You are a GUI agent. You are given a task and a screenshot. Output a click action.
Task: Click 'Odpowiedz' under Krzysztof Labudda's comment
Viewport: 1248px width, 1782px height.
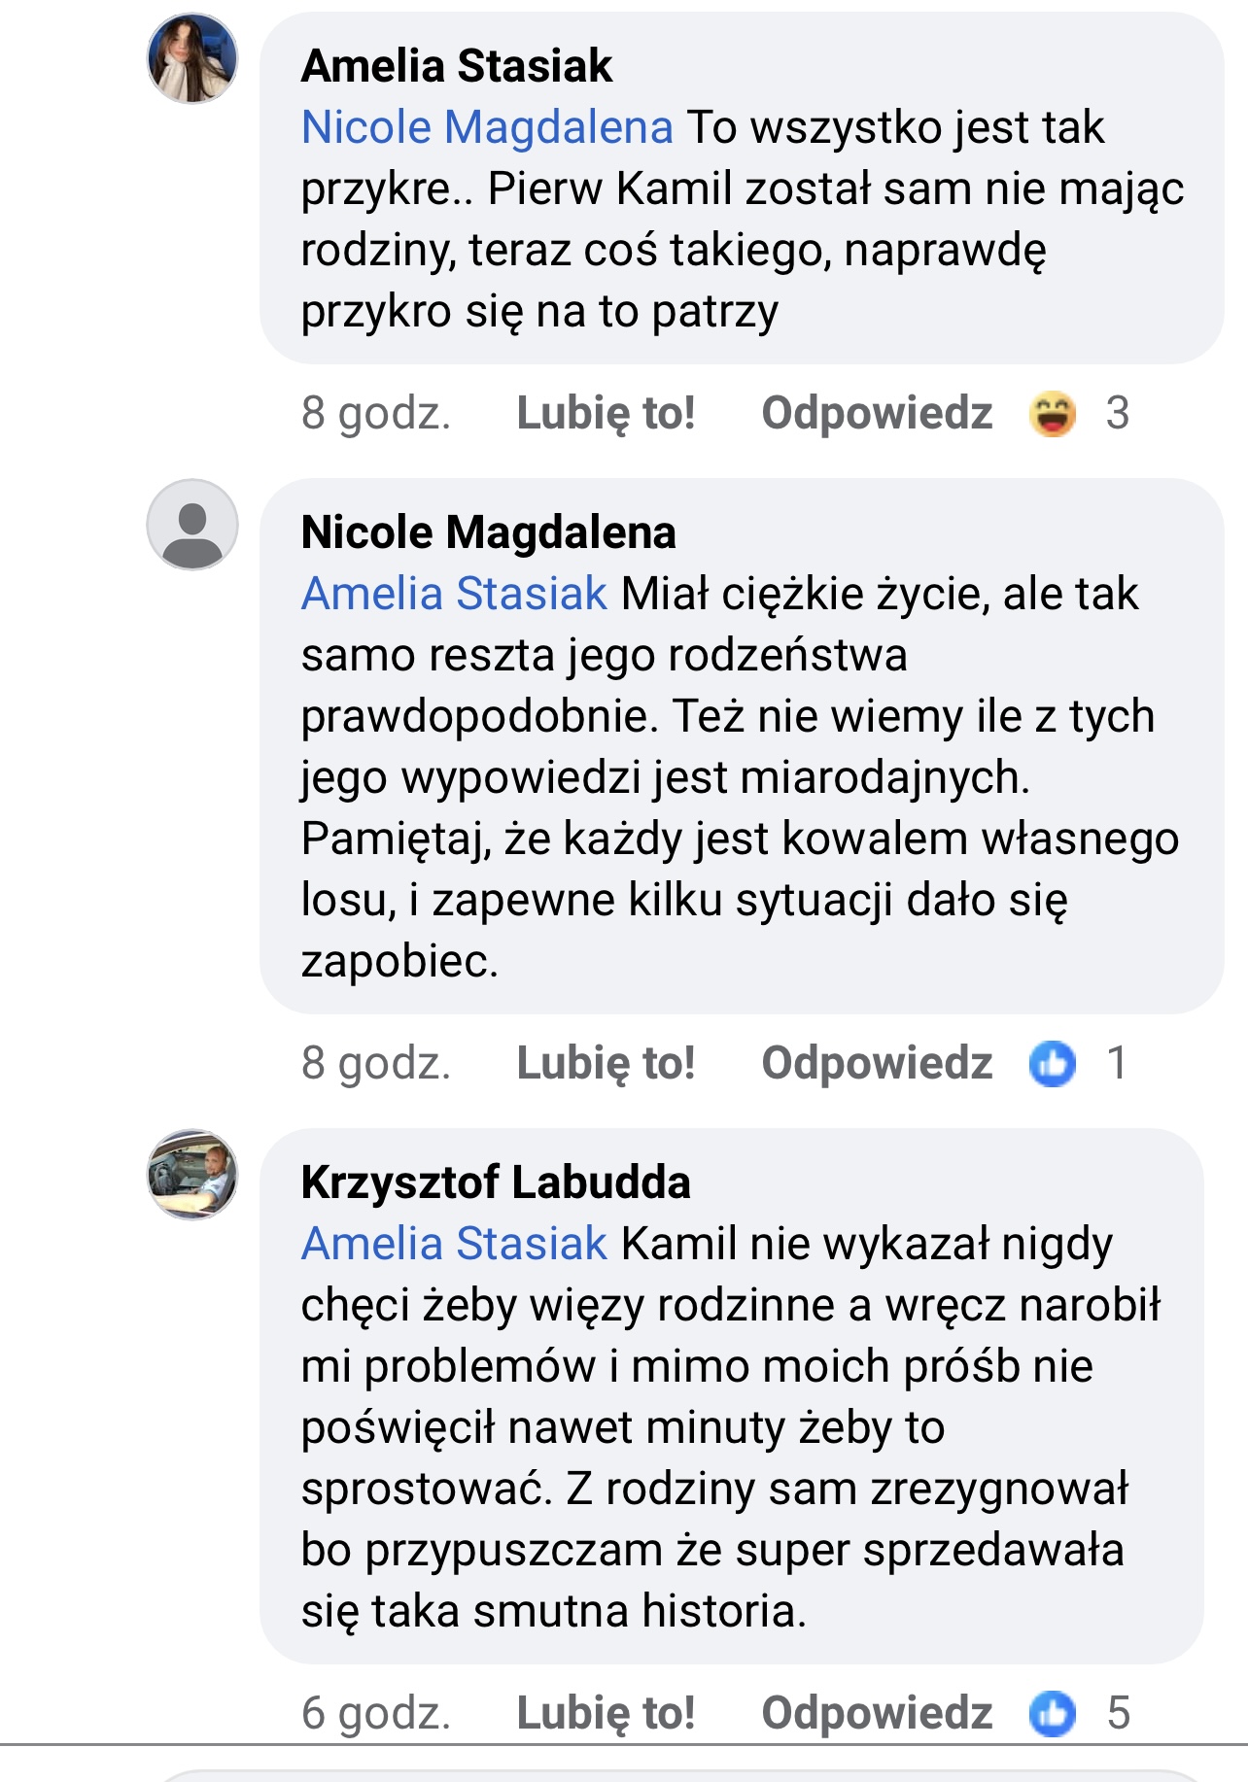coord(877,1713)
